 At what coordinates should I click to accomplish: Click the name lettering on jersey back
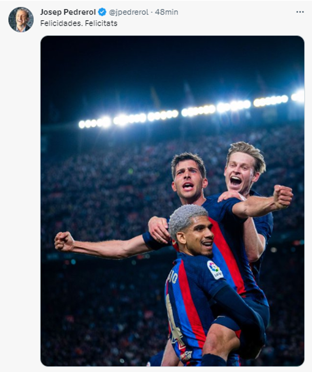click(x=172, y=279)
